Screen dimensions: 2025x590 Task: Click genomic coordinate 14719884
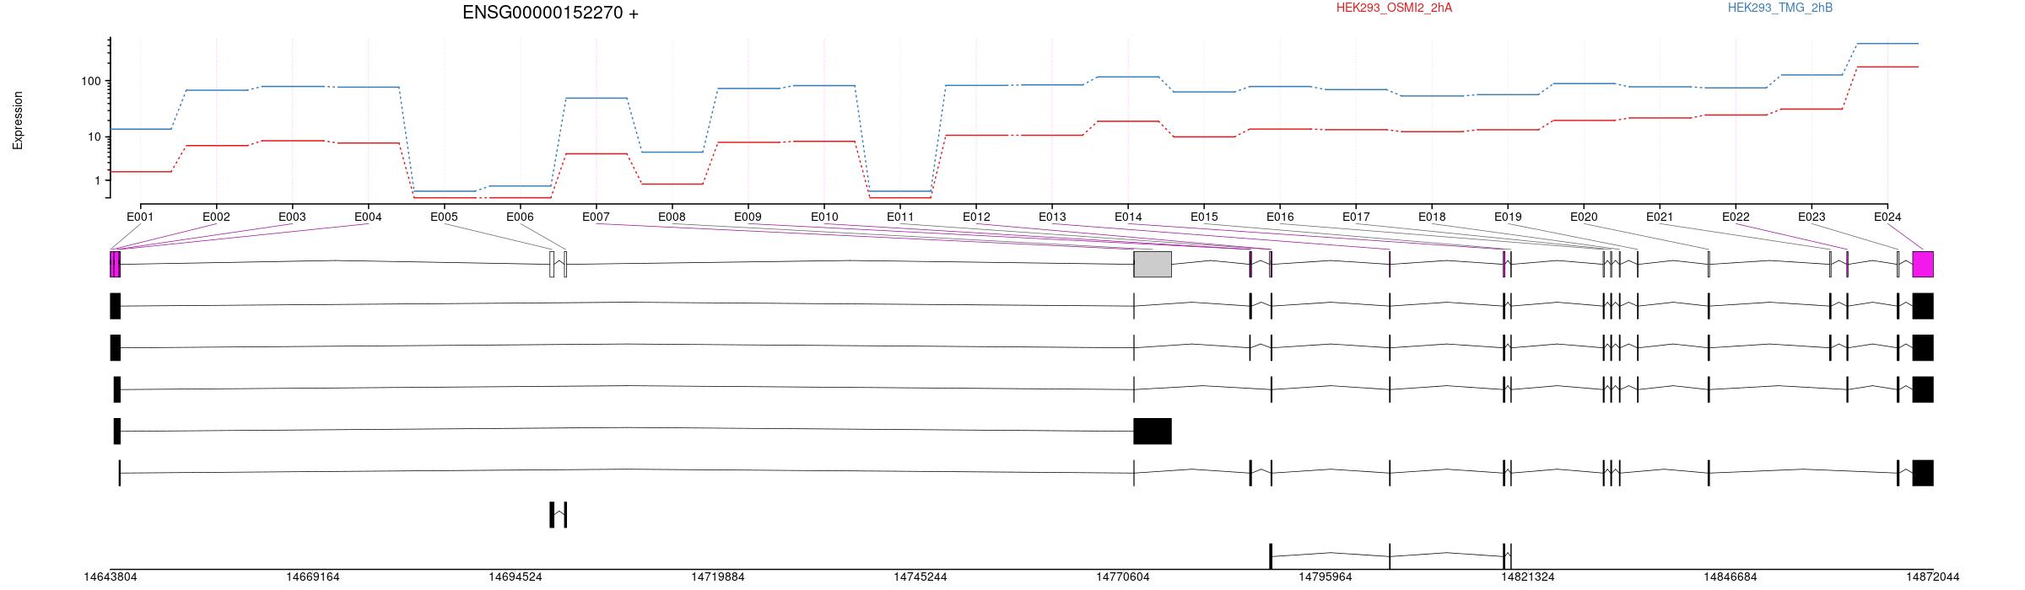pyautogui.click(x=718, y=577)
